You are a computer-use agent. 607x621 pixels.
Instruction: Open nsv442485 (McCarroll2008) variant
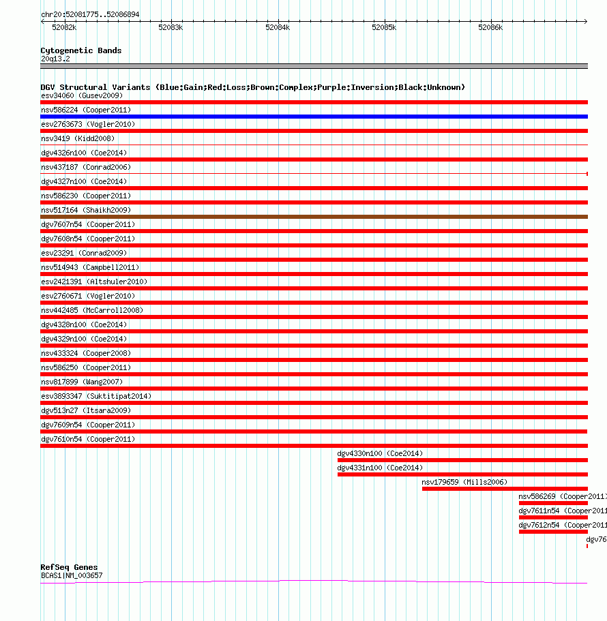[92, 309]
